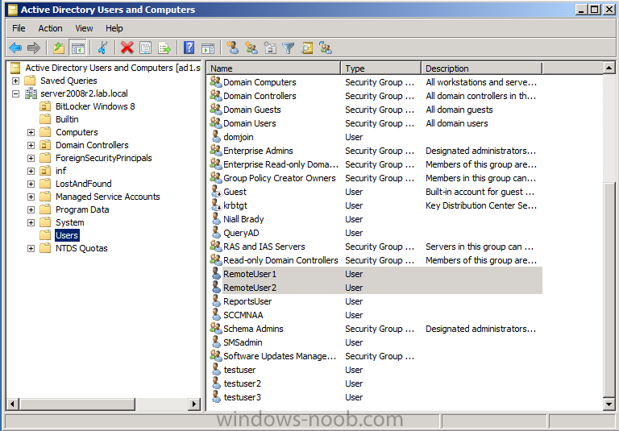Expand the LostAndFound container
This screenshot has height=431, width=619.
coord(31,184)
